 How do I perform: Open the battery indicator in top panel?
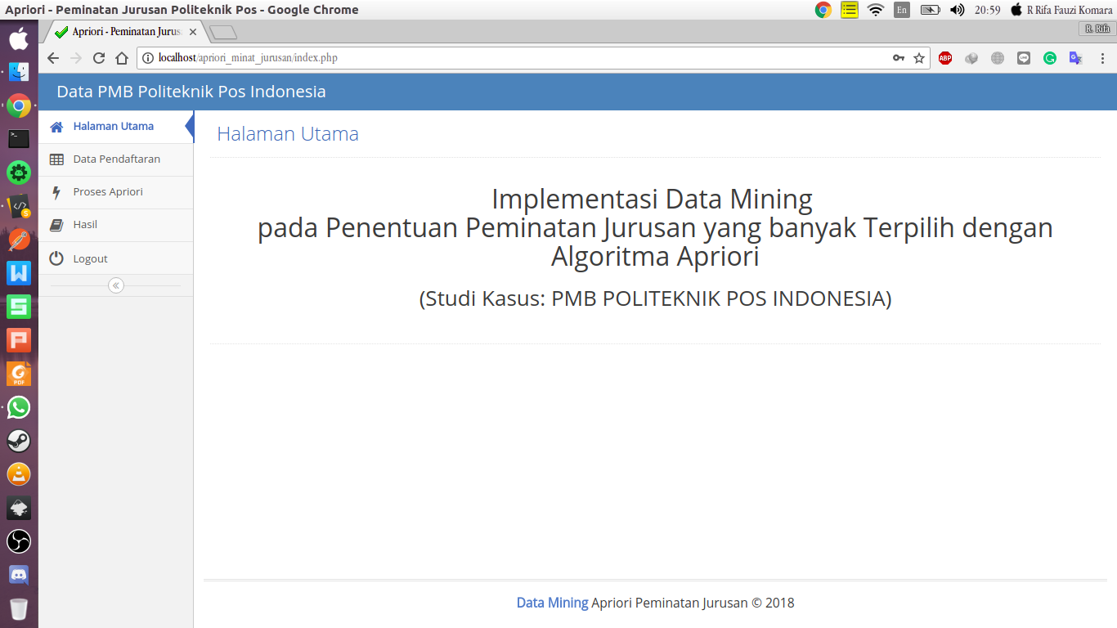coord(931,10)
